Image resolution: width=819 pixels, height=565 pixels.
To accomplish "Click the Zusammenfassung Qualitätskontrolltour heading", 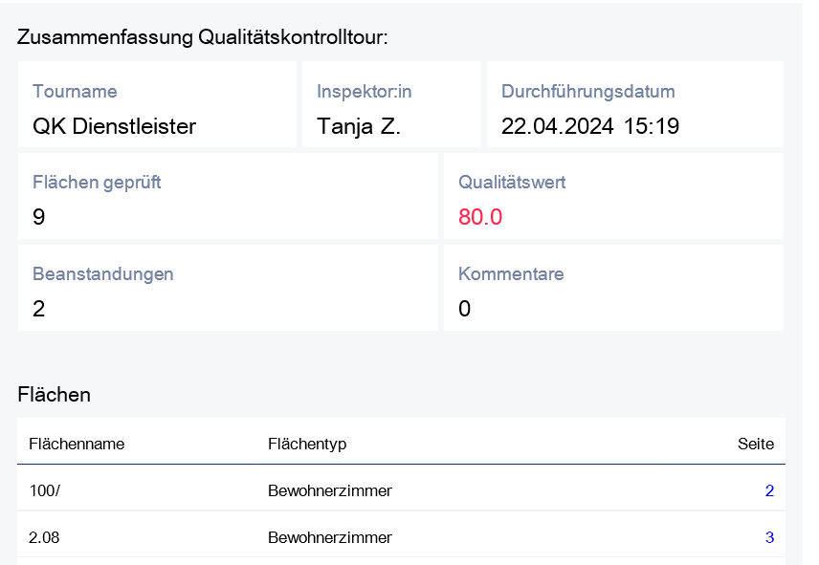I will coord(203,37).
